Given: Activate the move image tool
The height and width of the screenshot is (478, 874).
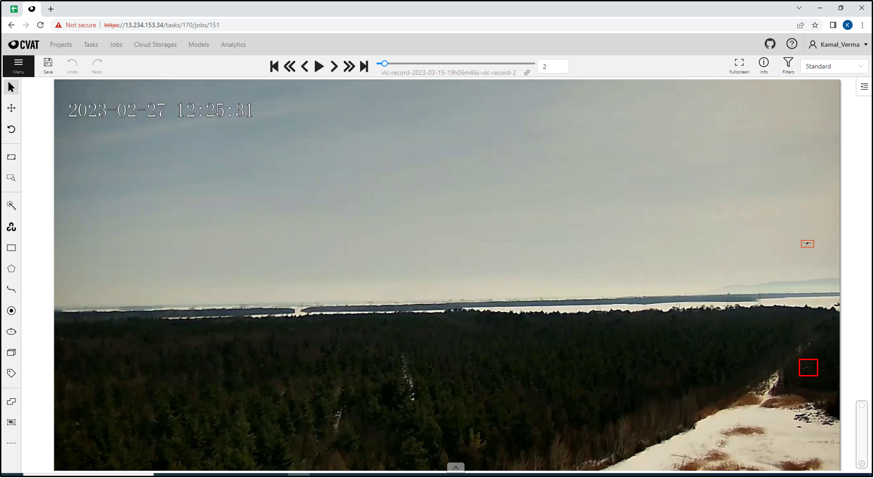Looking at the screenshot, I should (11, 108).
